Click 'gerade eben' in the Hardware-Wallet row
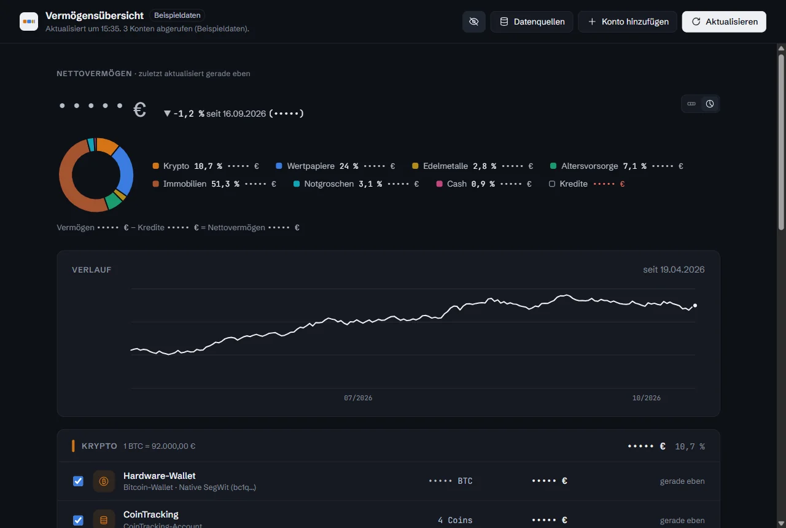The height and width of the screenshot is (528, 786). (682, 481)
